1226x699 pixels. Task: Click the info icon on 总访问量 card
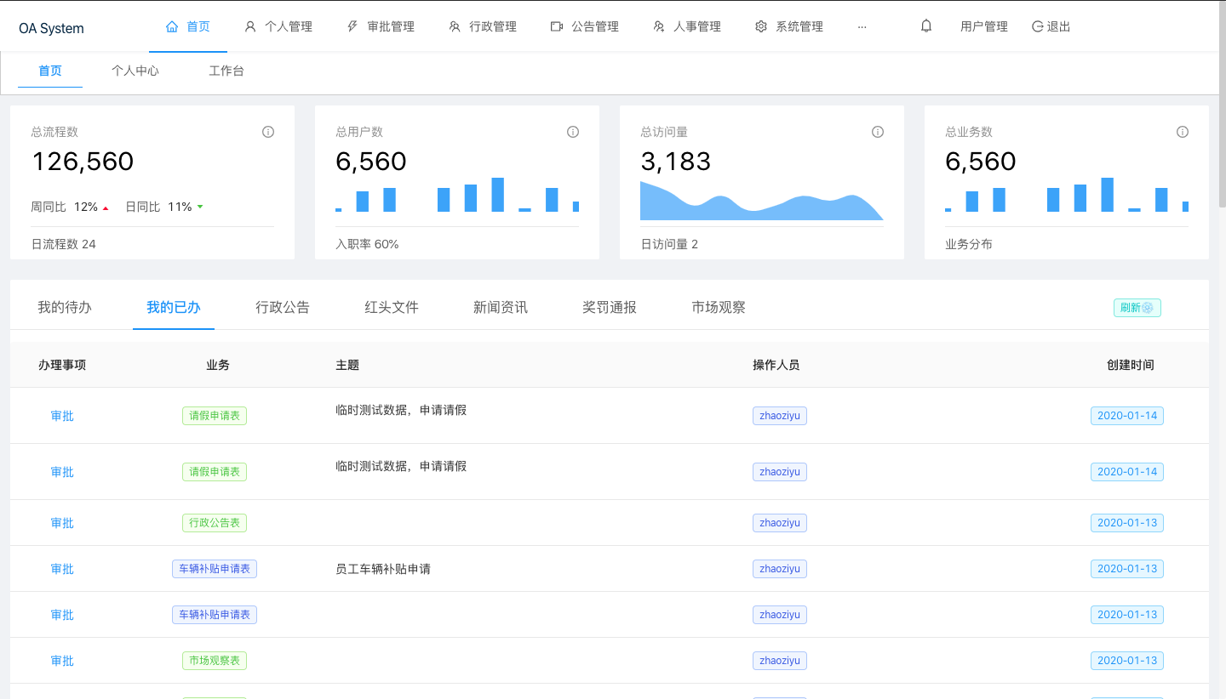(878, 132)
